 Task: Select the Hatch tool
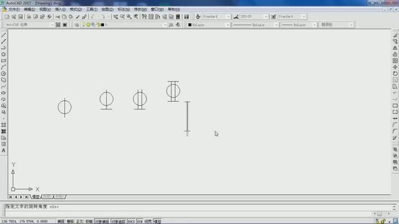pos(4,125)
